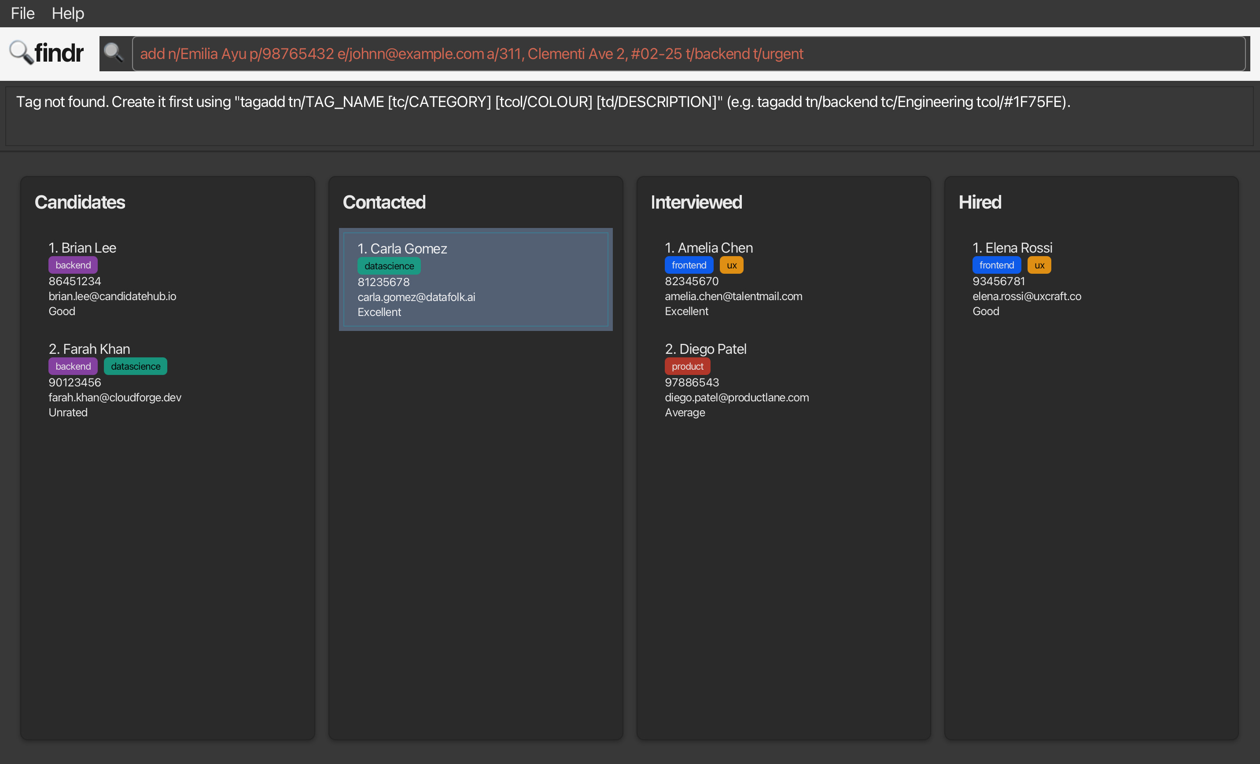Click Farah Khan's backend tag
The height and width of the screenshot is (764, 1260).
coord(73,367)
